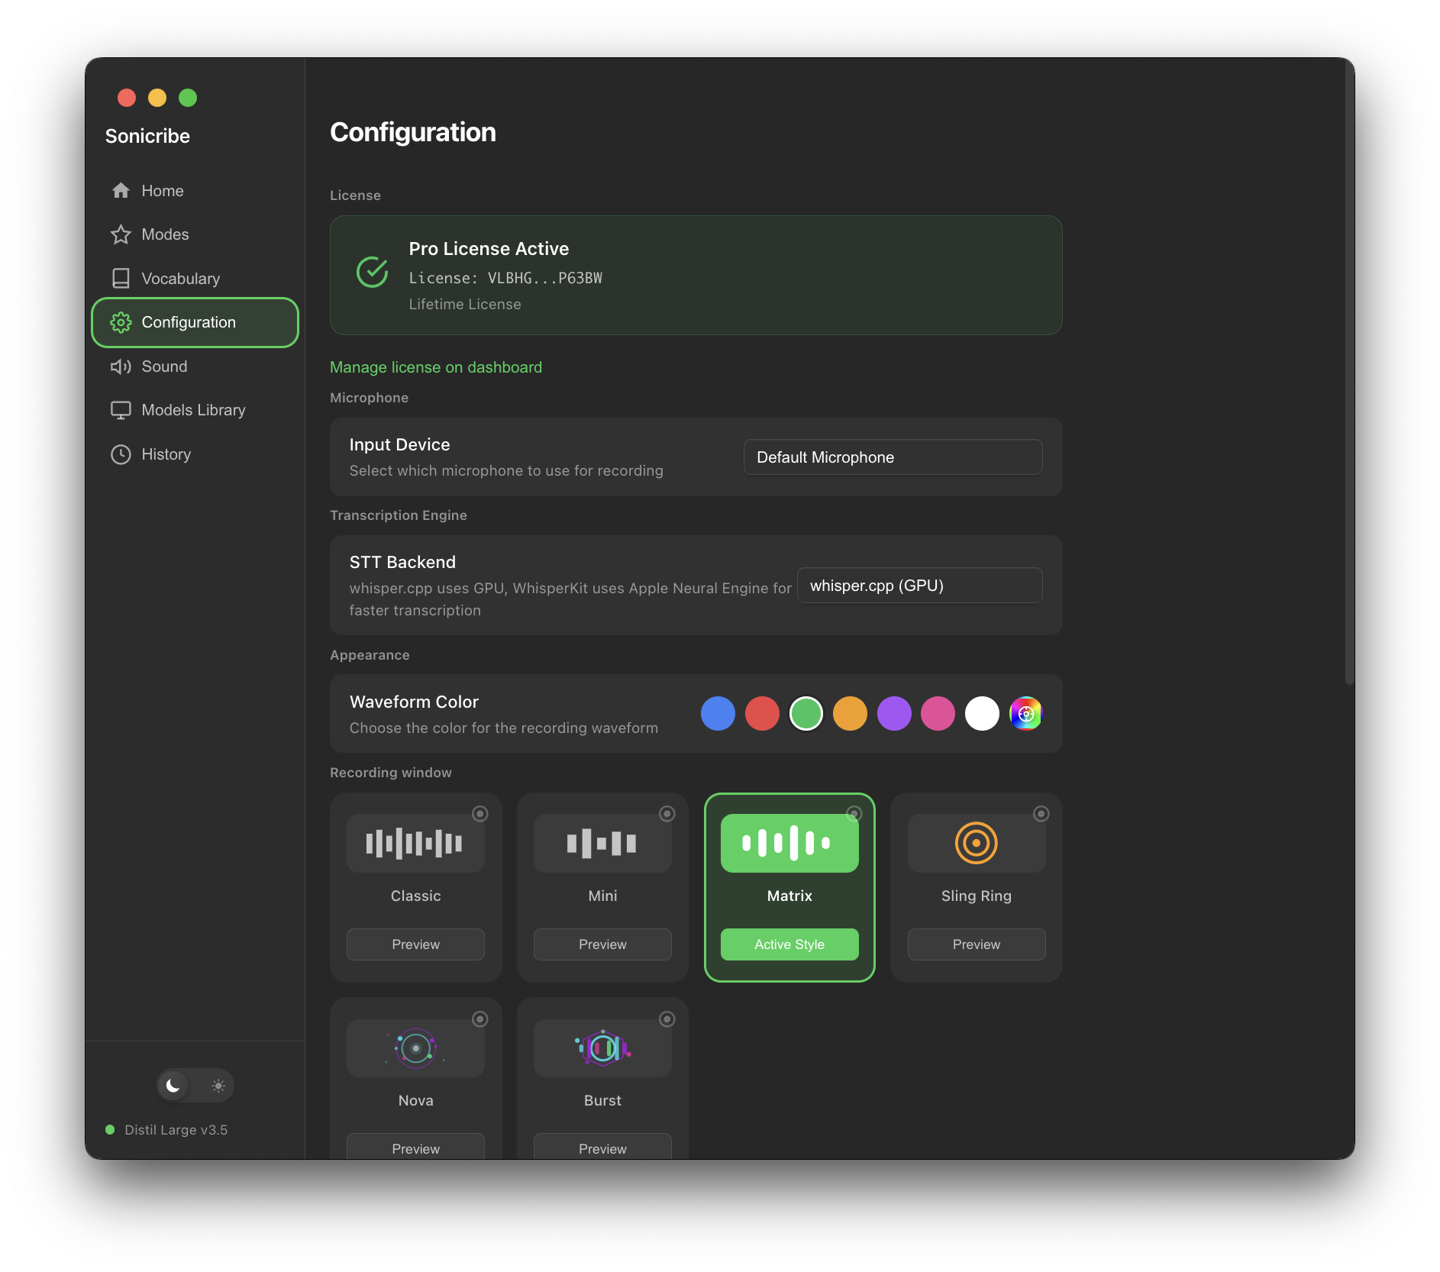Image resolution: width=1440 pixels, height=1272 pixels.
Task: Open the Vocabulary section
Action: [x=195, y=278]
